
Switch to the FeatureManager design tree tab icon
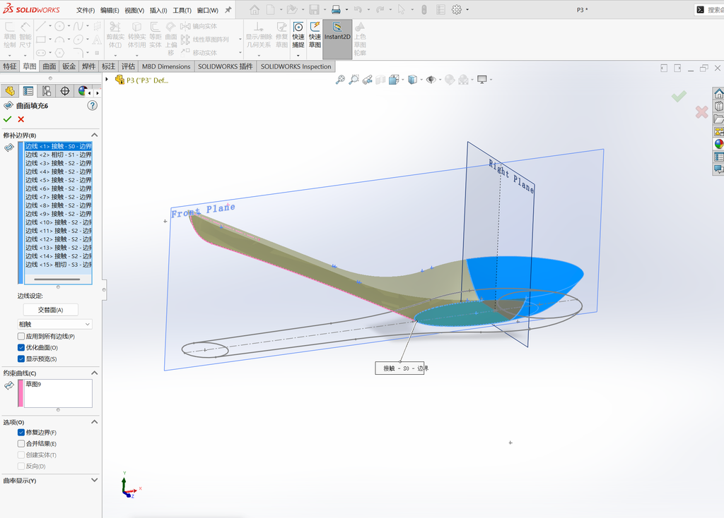coord(10,91)
